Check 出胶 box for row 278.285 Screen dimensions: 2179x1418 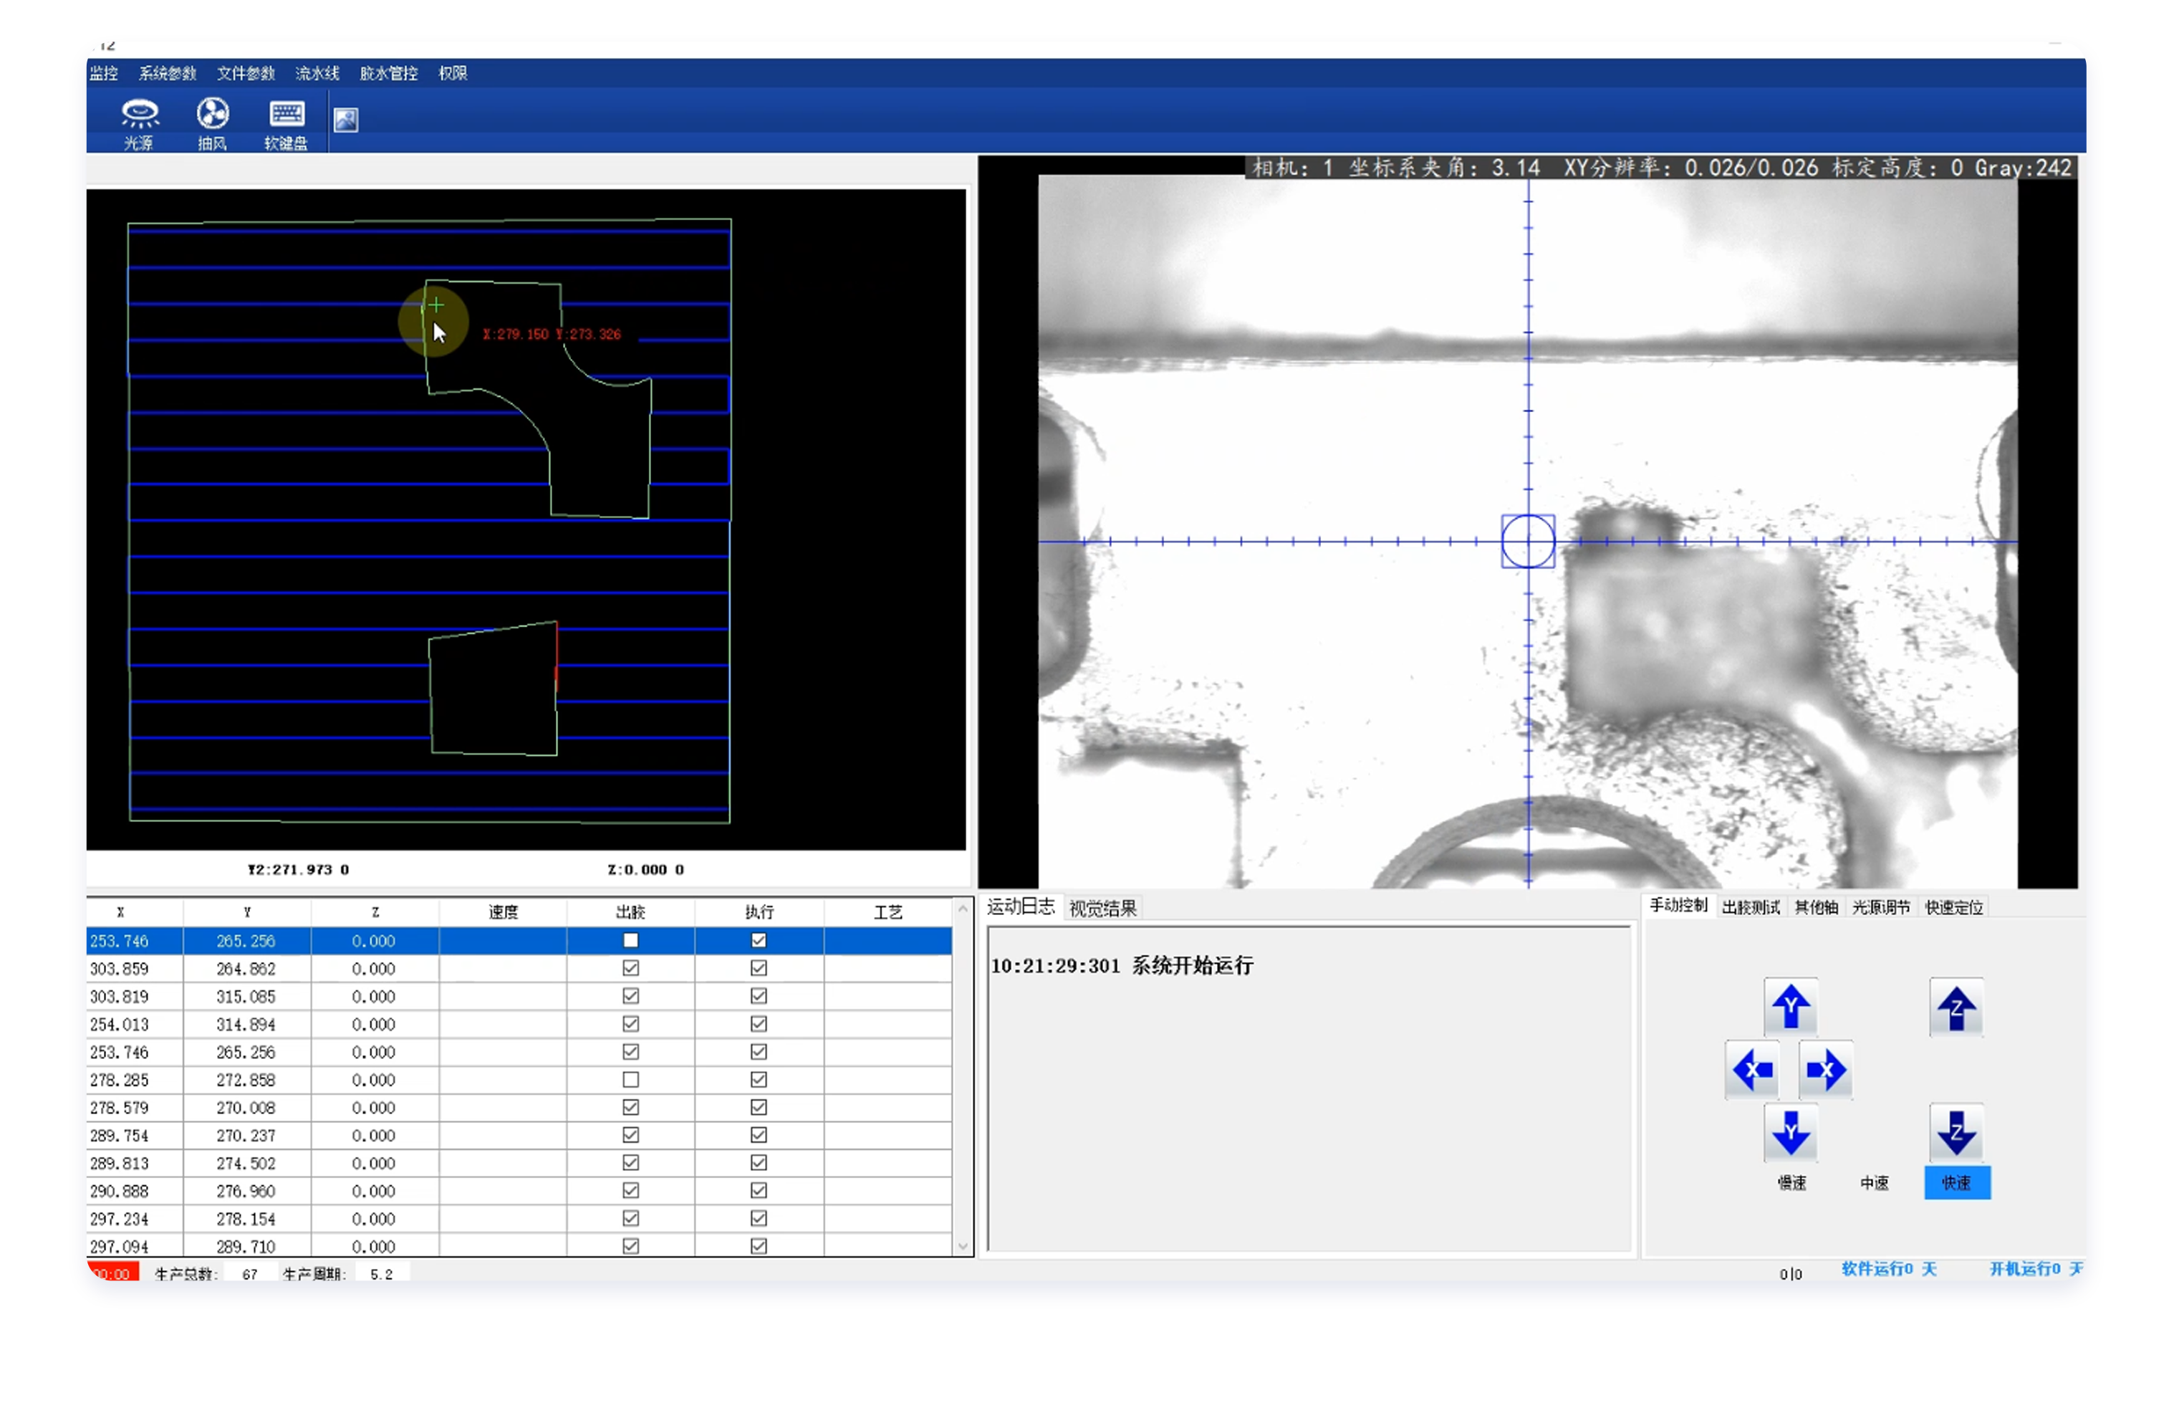pos(630,1079)
